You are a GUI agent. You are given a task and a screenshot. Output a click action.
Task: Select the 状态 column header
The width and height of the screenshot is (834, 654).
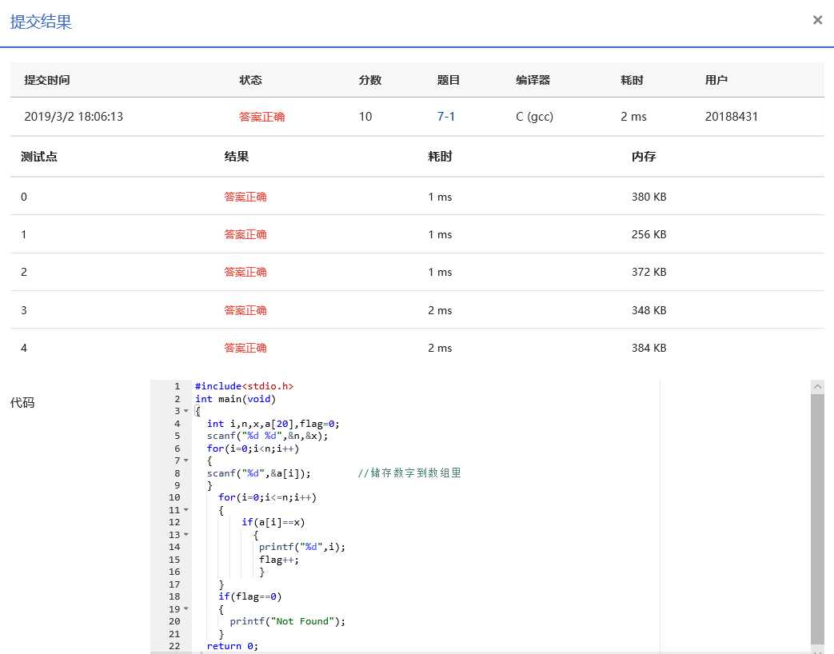pos(250,80)
